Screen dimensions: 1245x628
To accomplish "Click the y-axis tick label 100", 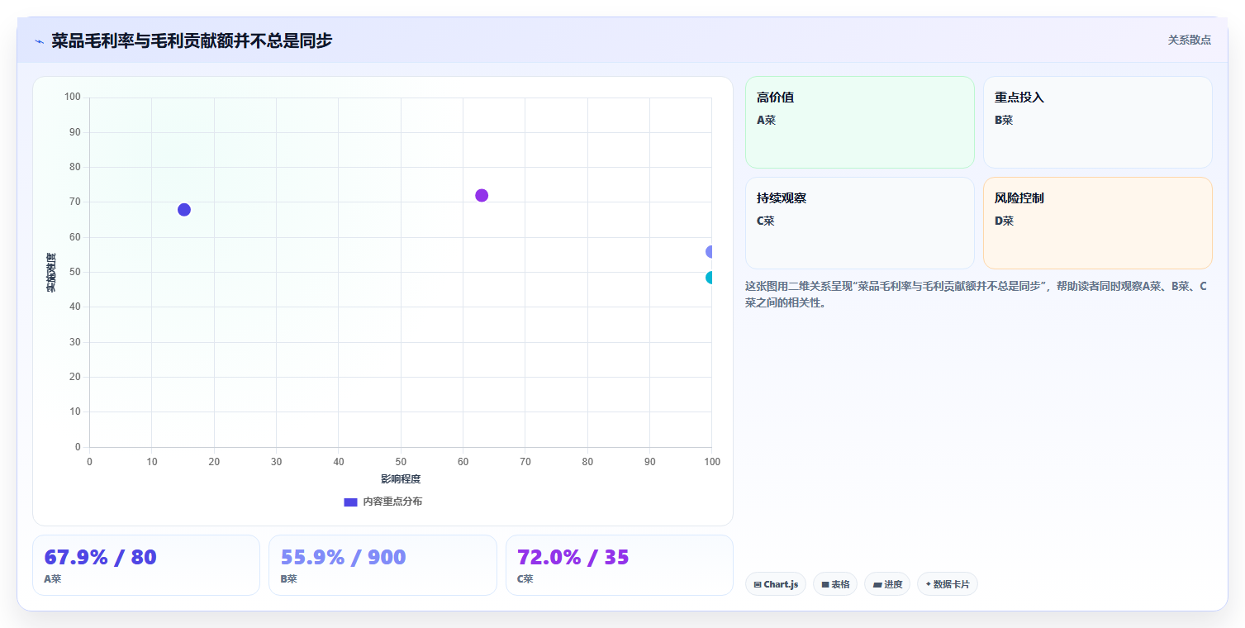I will tap(73, 98).
